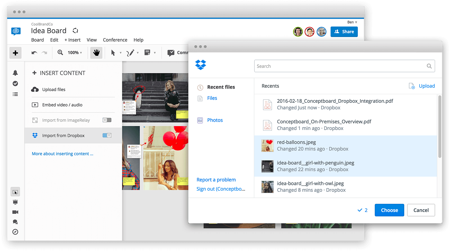The height and width of the screenshot is (251, 450).
Task: Open the Help menu
Action: [138, 40]
